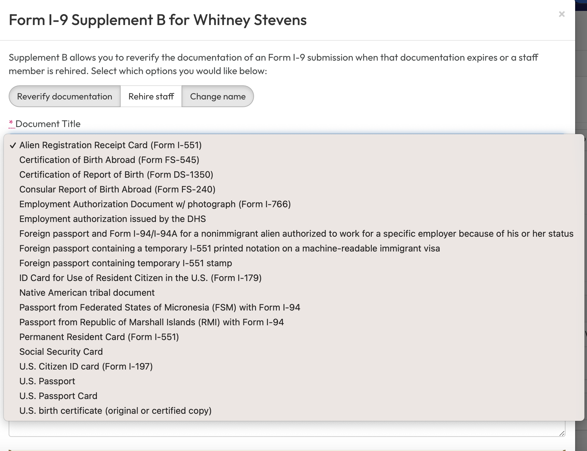Toggle the Change name option
This screenshot has height=451, width=587.
(x=218, y=97)
